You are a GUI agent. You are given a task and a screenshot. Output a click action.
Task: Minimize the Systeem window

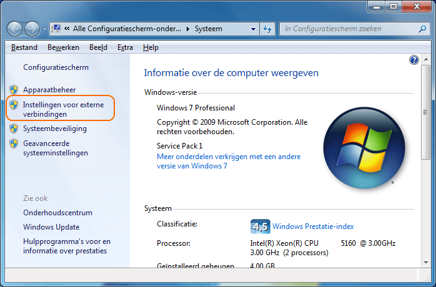coord(377,7)
